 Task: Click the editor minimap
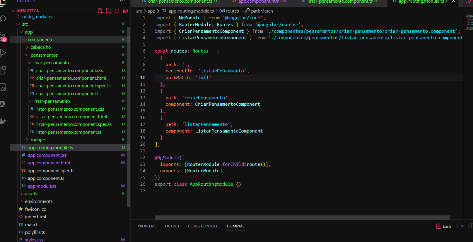pos(469,22)
